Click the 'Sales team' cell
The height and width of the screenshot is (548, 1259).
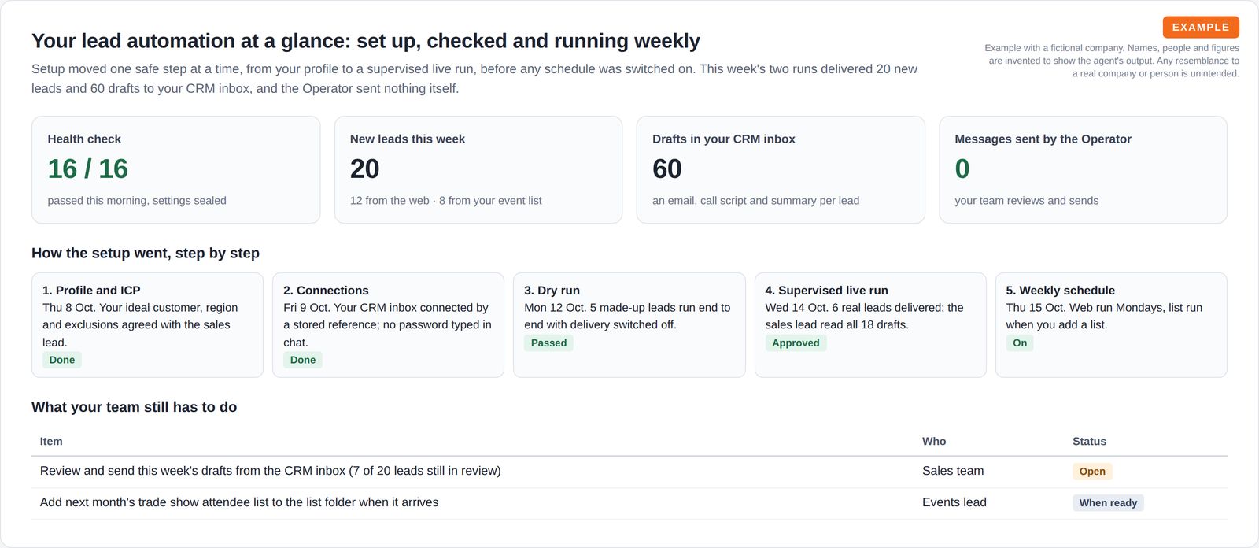(953, 471)
